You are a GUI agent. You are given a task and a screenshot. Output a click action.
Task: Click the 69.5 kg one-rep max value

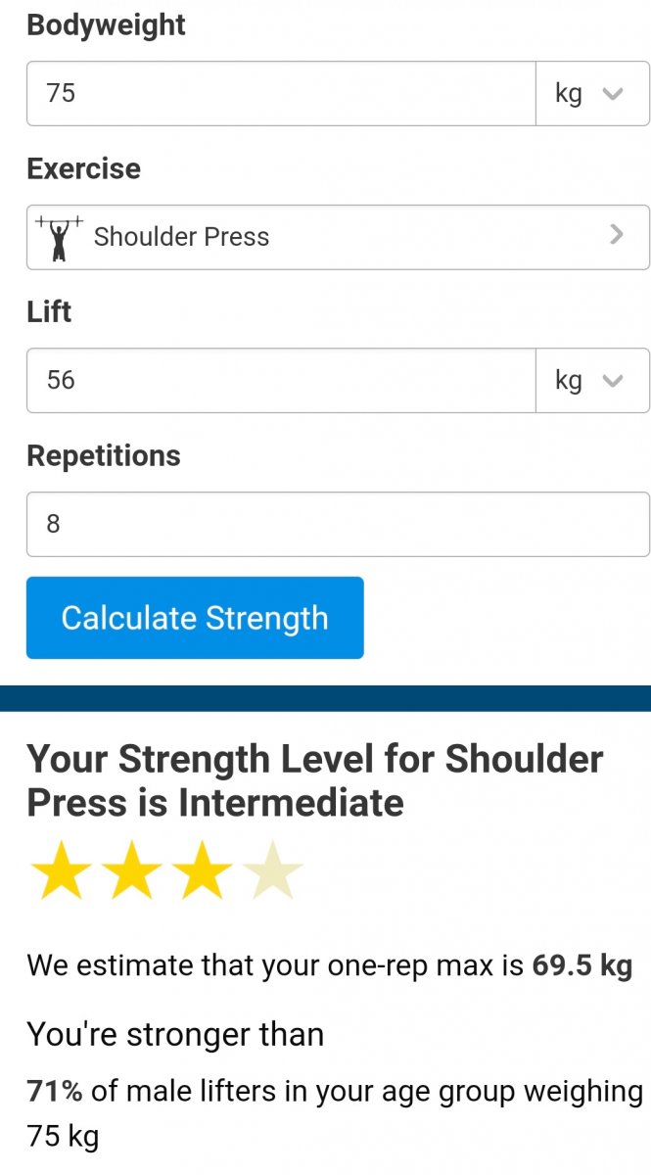click(581, 965)
